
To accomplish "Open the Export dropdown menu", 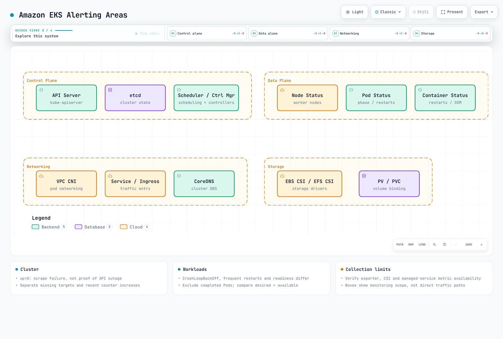I will 484,12.
